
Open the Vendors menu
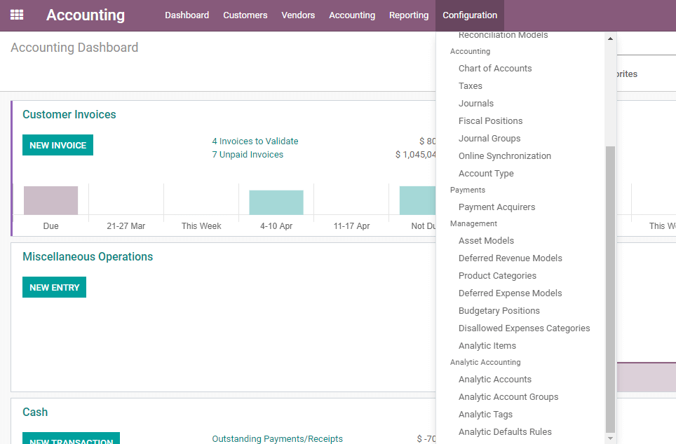pyautogui.click(x=298, y=15)
